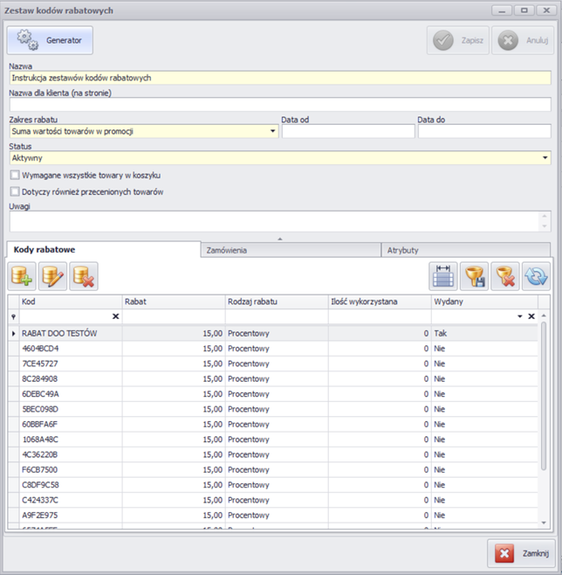The image size is (562, 575).
Task: Click the gears icon on Generator
Action: coord(27,39)
